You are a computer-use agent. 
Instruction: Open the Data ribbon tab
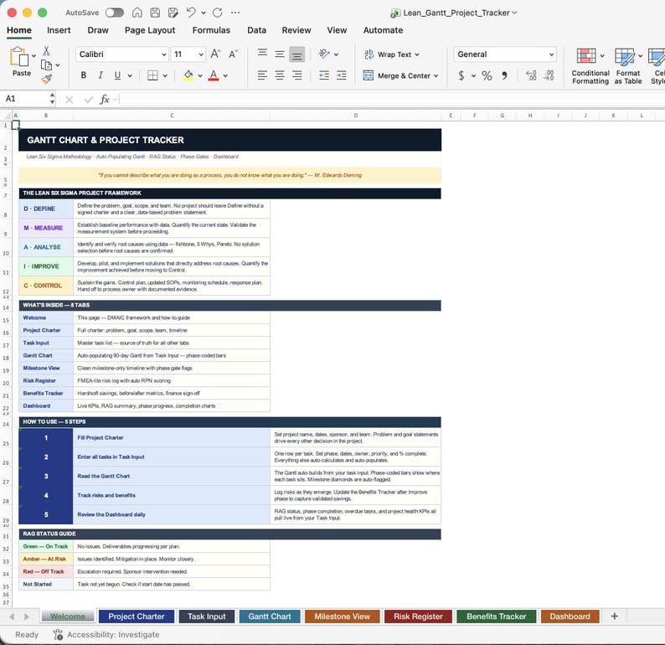coord(256,30)
